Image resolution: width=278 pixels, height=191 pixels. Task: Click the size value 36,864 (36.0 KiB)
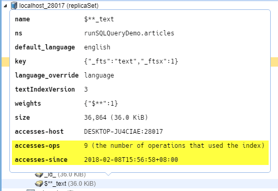116,118
